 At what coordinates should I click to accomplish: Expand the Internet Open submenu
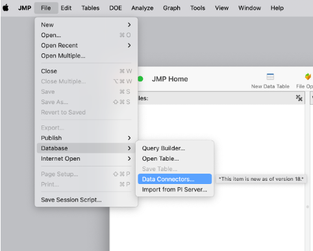coord(86,159)
